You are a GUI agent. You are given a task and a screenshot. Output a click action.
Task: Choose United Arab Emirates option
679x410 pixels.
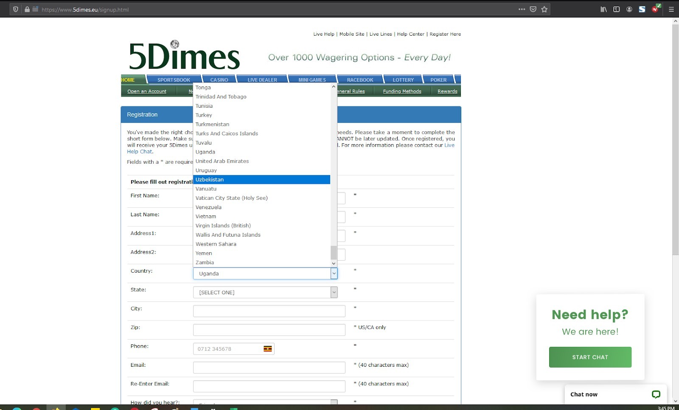point(261,161)
